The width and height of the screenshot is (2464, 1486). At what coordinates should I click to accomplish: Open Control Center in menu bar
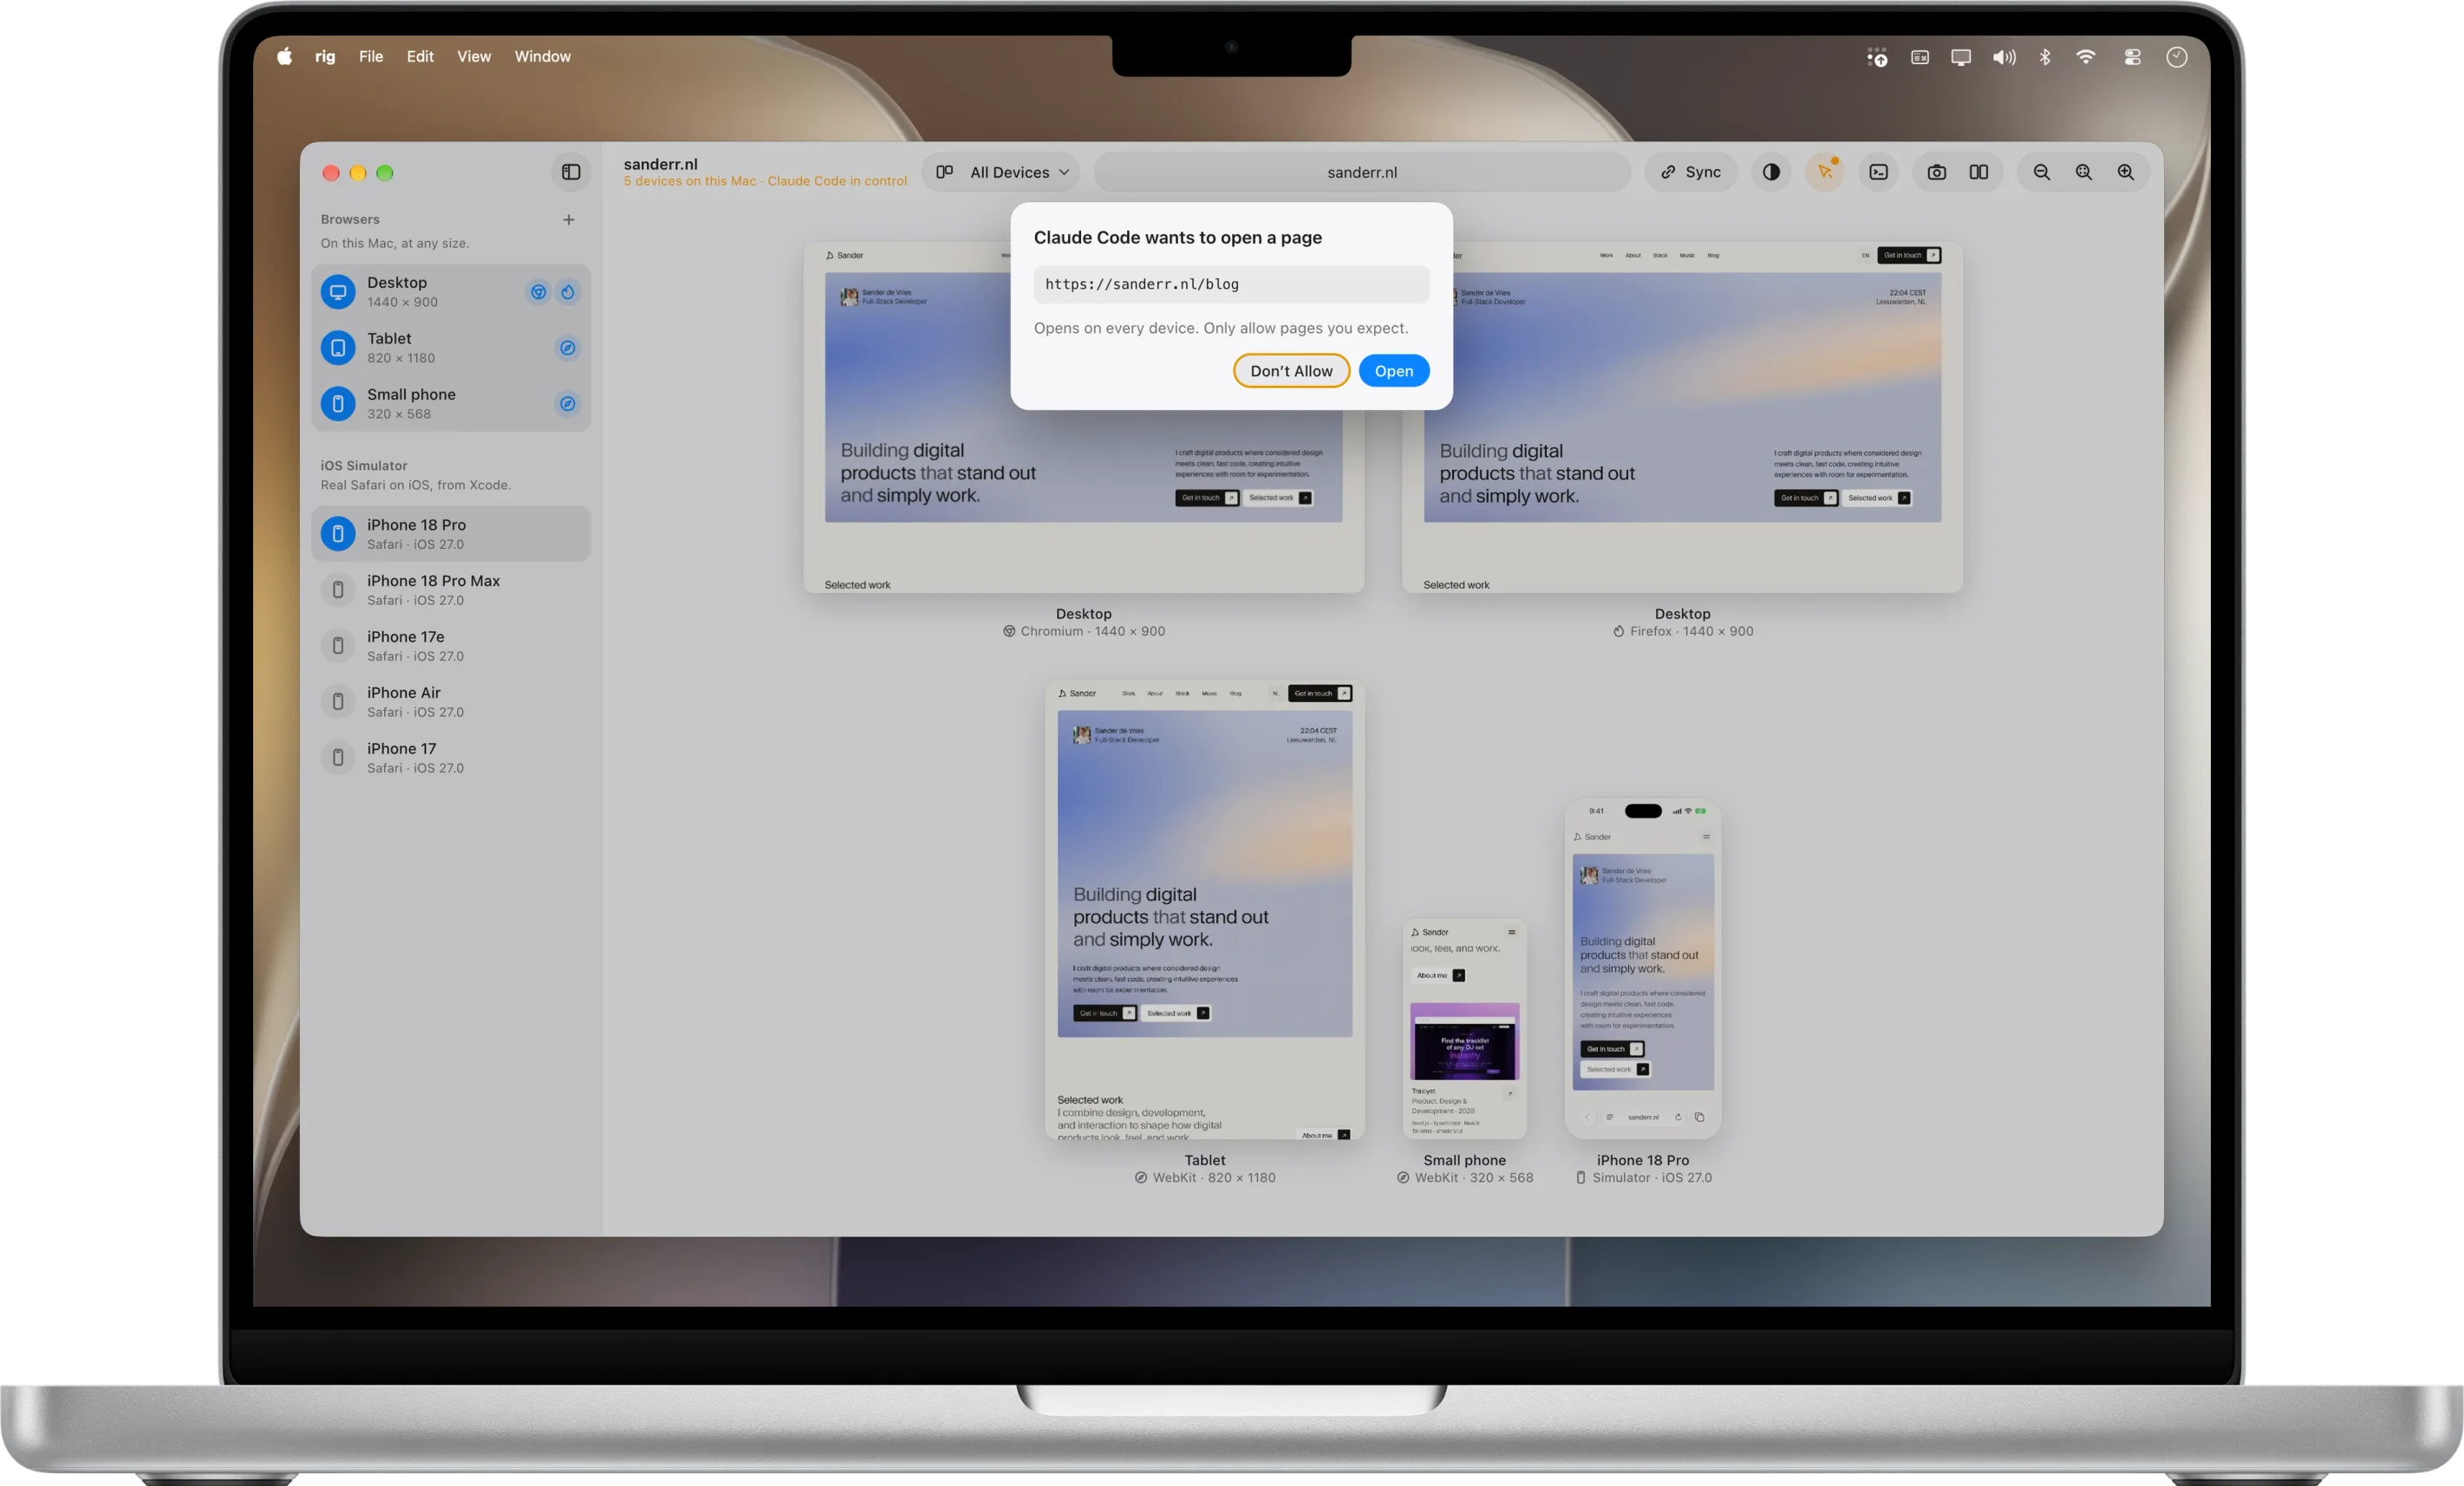pos(2132,57)
